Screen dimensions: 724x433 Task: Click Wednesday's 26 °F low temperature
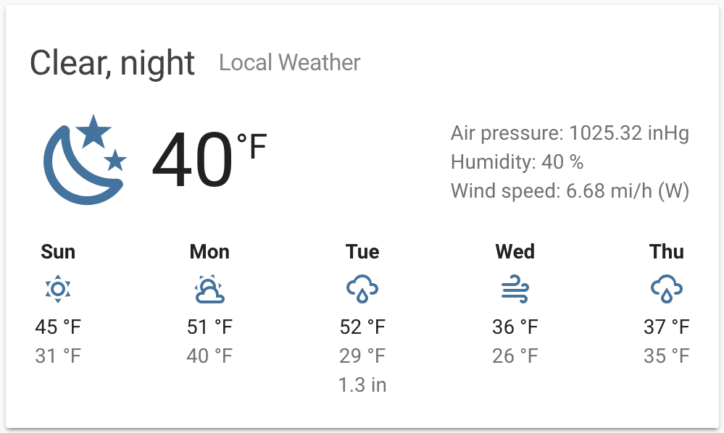tap(515, 356)
